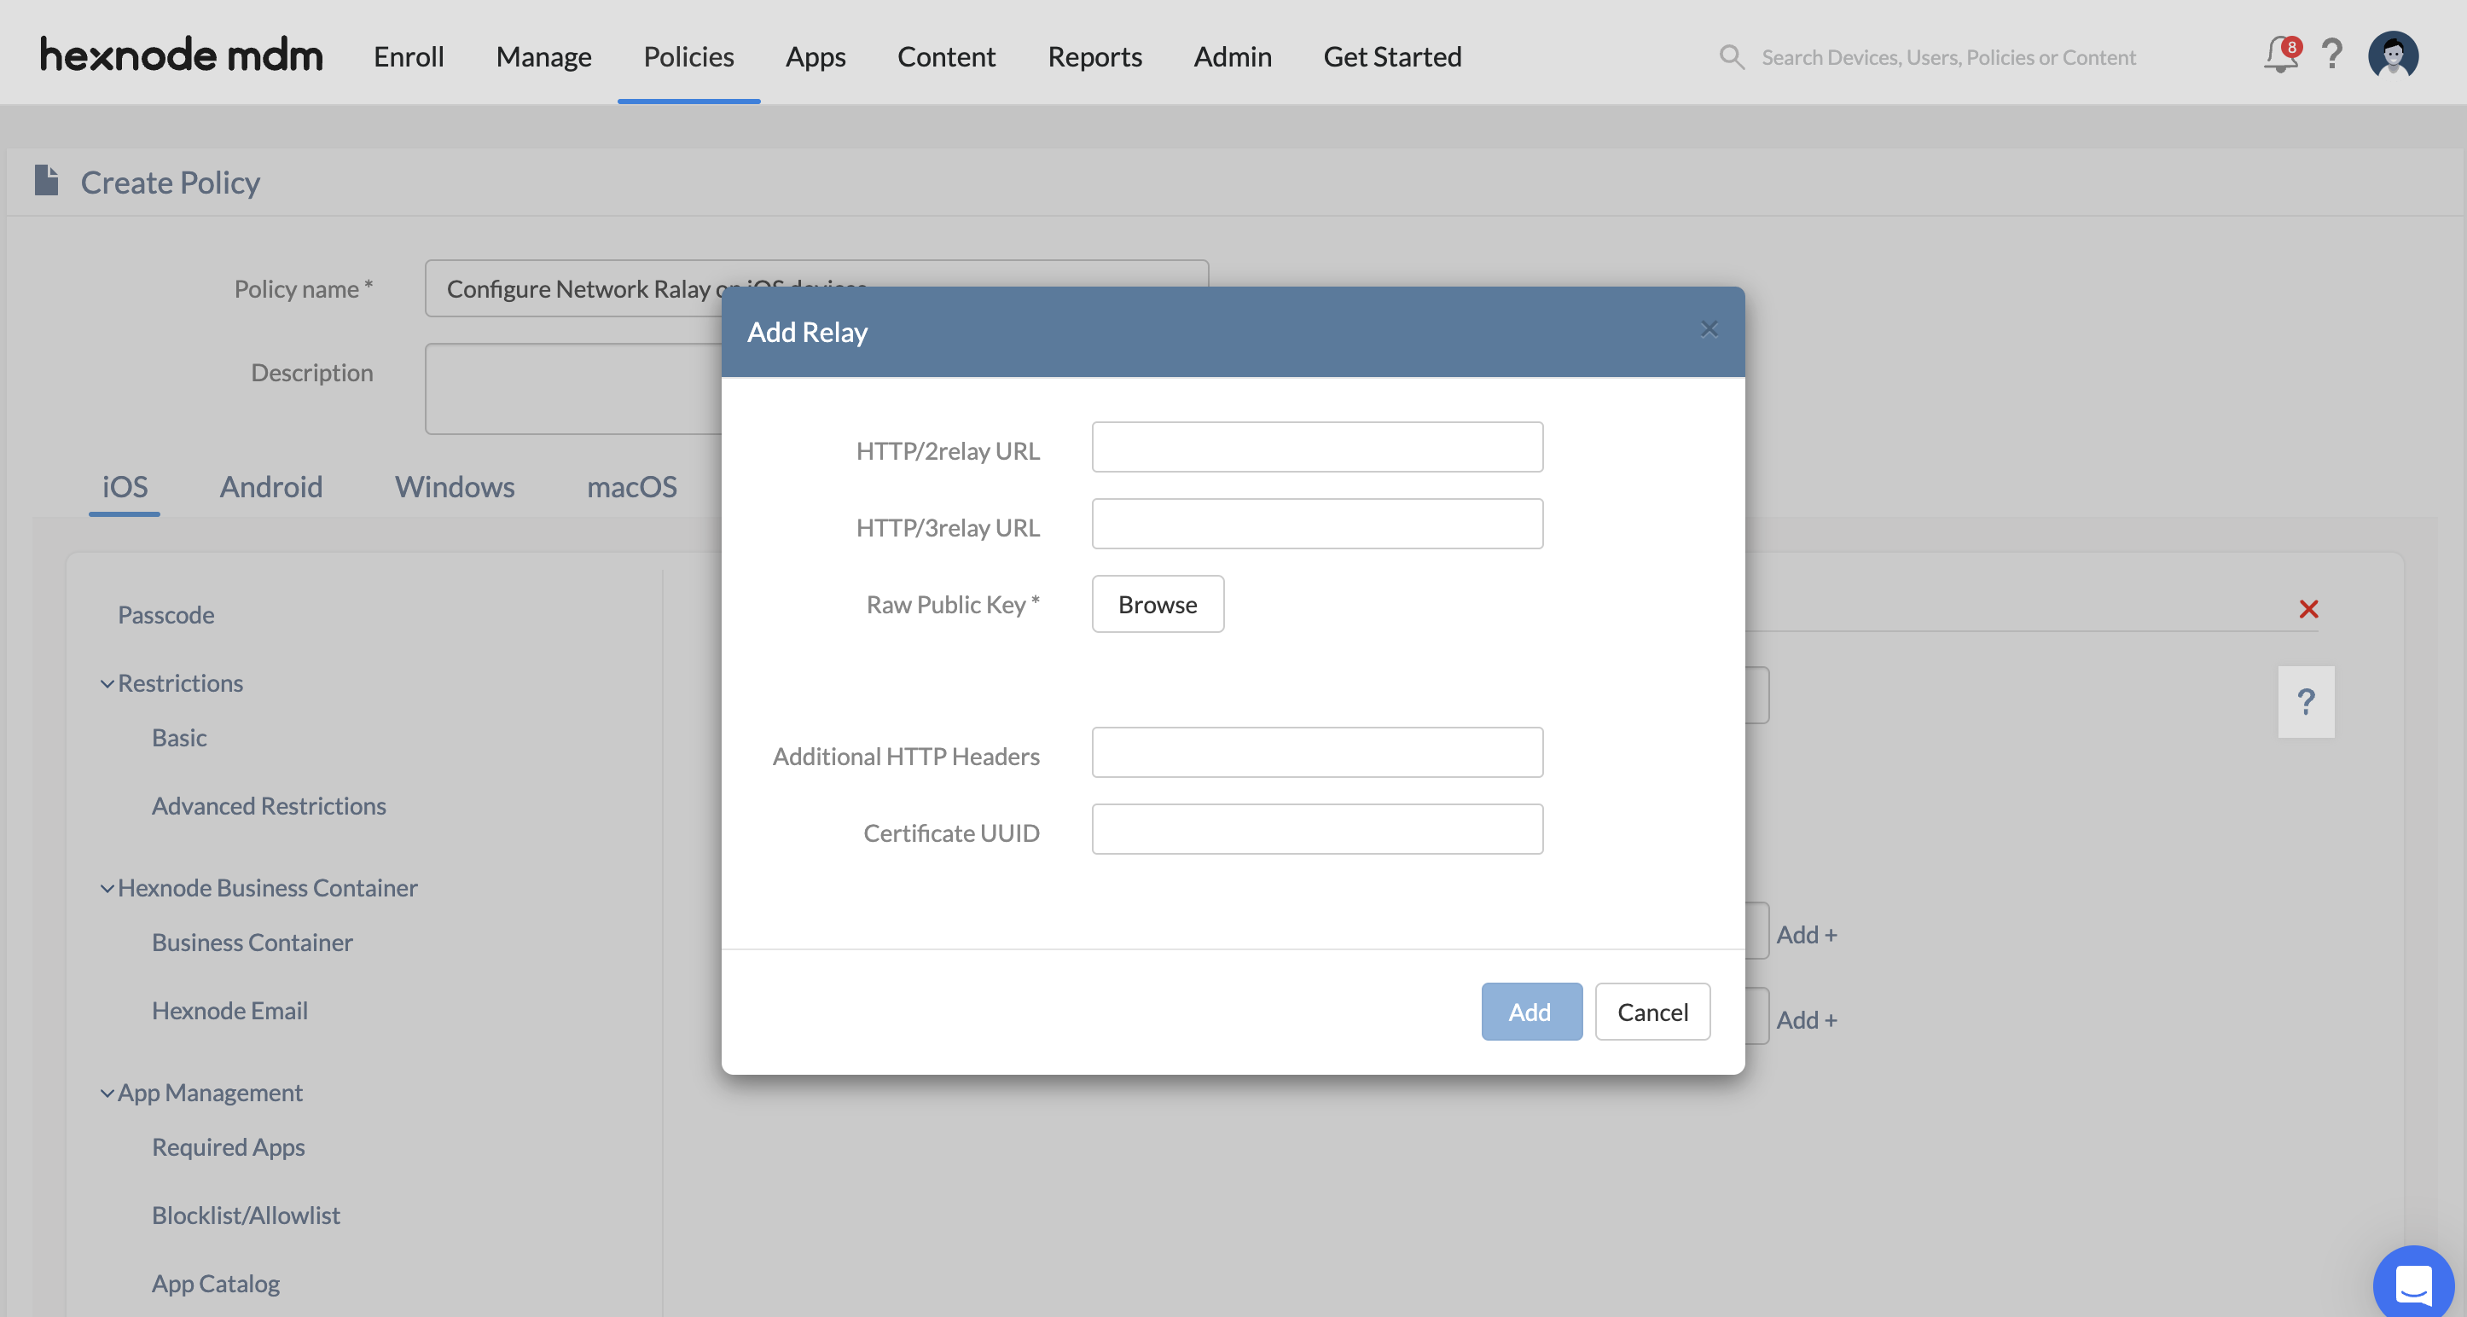
Task: Open the Get Started menu
Action: [x=1392, y=55]
